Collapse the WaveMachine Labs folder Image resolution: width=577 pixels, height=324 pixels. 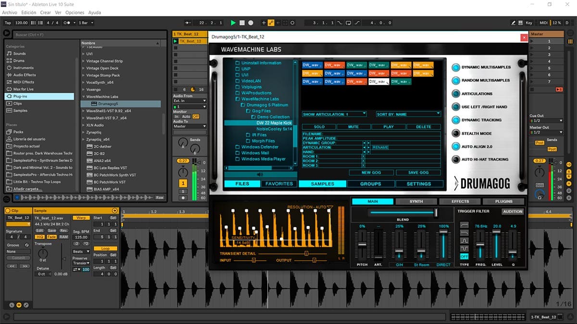(x=83, y=96)
